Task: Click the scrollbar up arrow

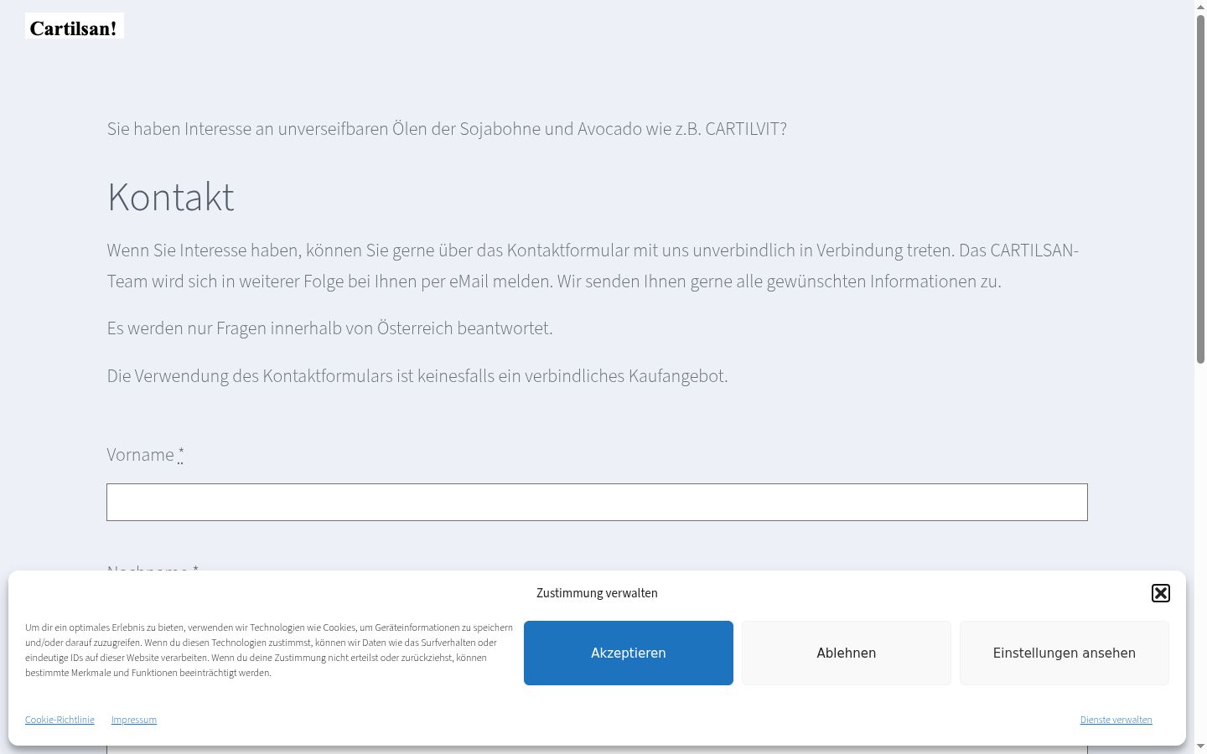Action: coord(1200,6)
